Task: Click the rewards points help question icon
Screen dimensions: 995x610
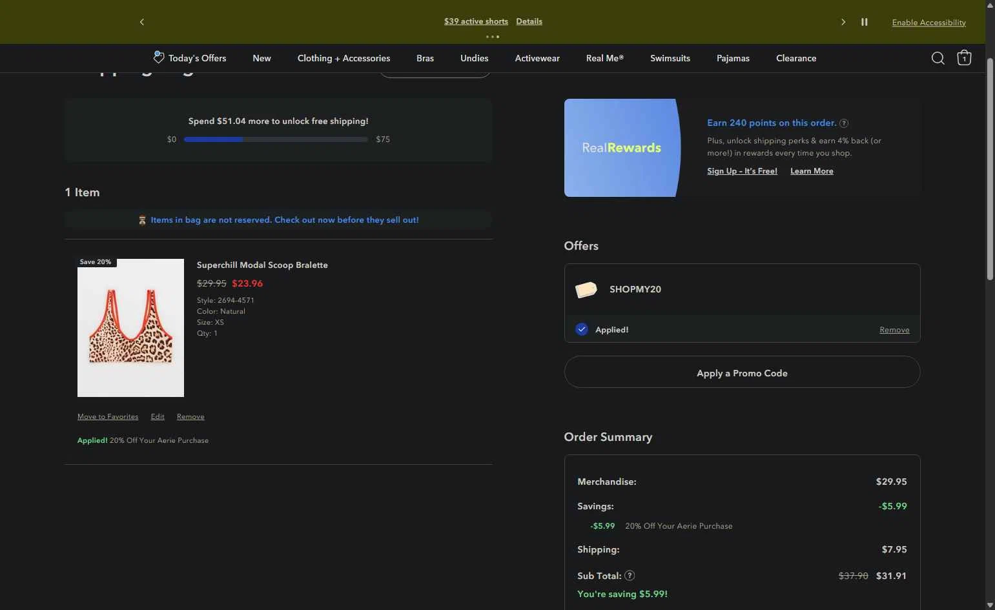Action: [844, 123]
